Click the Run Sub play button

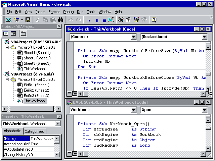pos(89,20)
